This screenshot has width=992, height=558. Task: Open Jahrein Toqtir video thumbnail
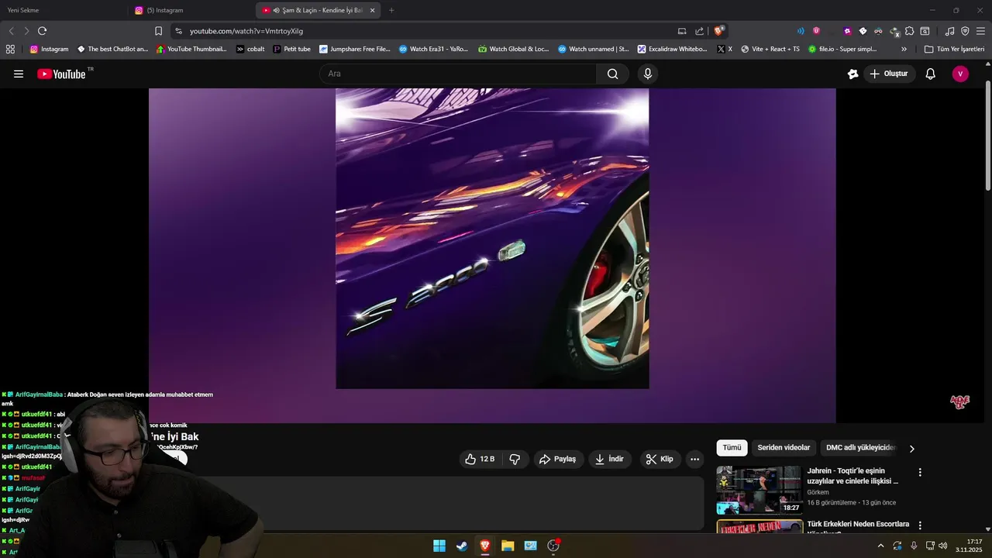(759, 490)
